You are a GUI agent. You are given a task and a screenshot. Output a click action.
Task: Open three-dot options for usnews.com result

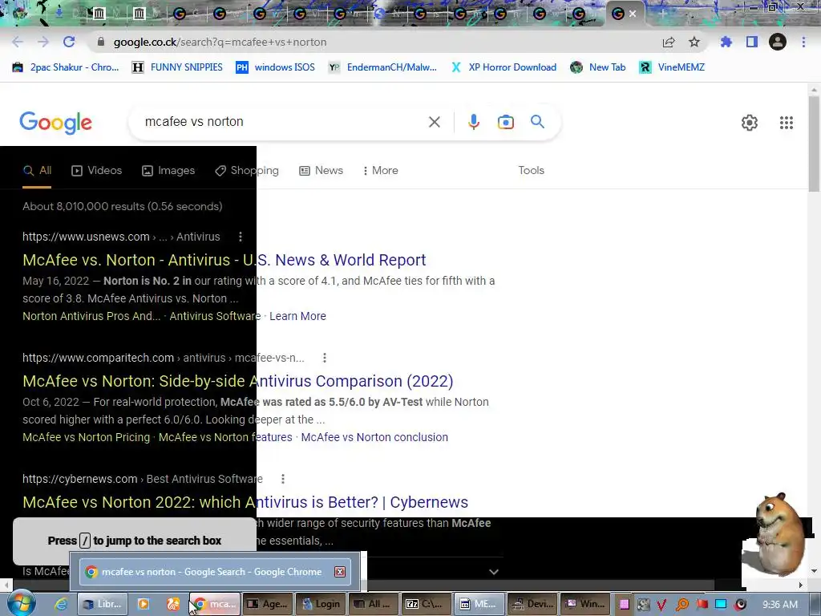[x=241, y=237]
